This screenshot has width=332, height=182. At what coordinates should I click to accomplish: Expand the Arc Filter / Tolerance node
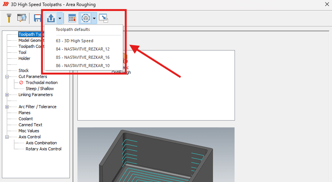(x=7, y=107)
